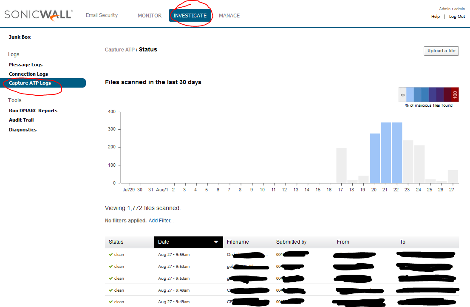
Task: Click the Upload a file button
Action: tap(441, 51)
